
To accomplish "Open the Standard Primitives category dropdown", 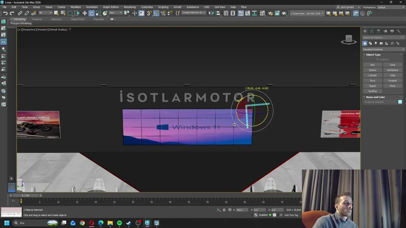I will click(383, 49).
